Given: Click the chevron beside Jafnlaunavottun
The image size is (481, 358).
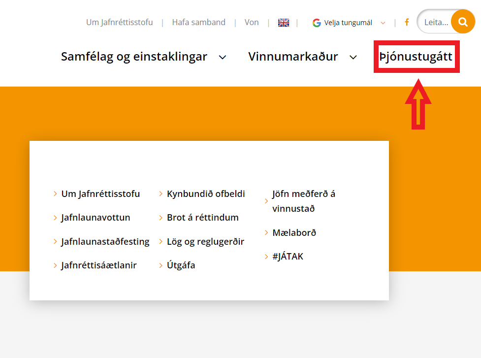Looking at the screenshot, I should pyautogui.click(x=55, y=217).
